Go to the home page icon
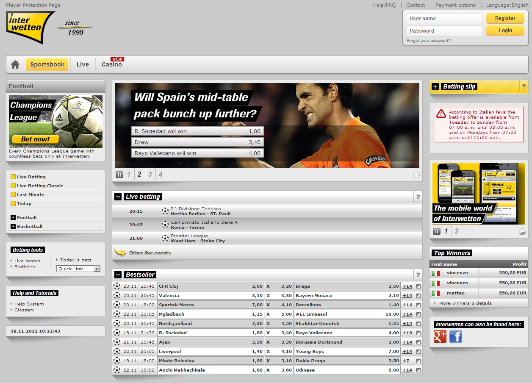The image size is (532, 383). pos(15,64)
